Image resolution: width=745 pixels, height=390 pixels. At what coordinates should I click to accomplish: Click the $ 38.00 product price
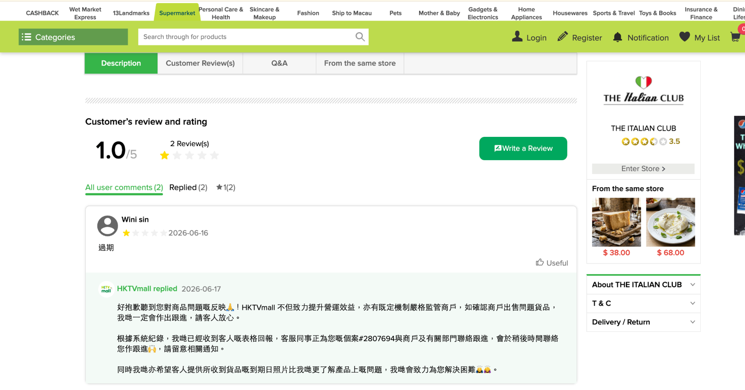point(616,253)
